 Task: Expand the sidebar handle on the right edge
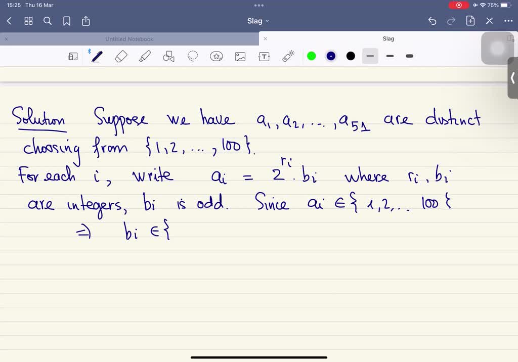click(x=513, y=78)
